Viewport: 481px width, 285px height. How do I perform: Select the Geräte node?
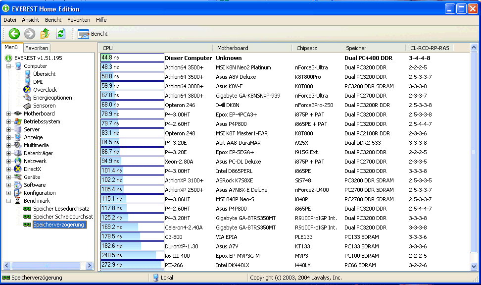click(x=32, y=177)
